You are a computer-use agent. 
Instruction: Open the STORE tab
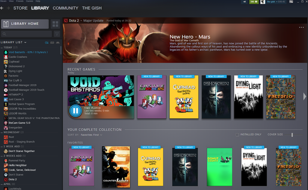[x=21, y=8]
